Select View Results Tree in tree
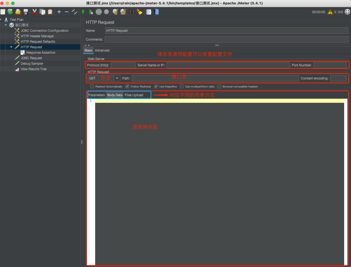Viewport: 351px width, 267px height. [x=33, y=69]
